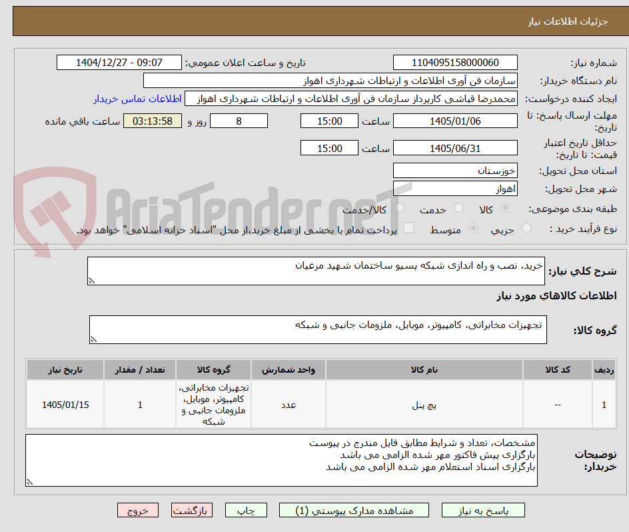Screen dimensions: 629x532
Task: Click the پاسخ به نیاز button
Action: click(483, 510)
